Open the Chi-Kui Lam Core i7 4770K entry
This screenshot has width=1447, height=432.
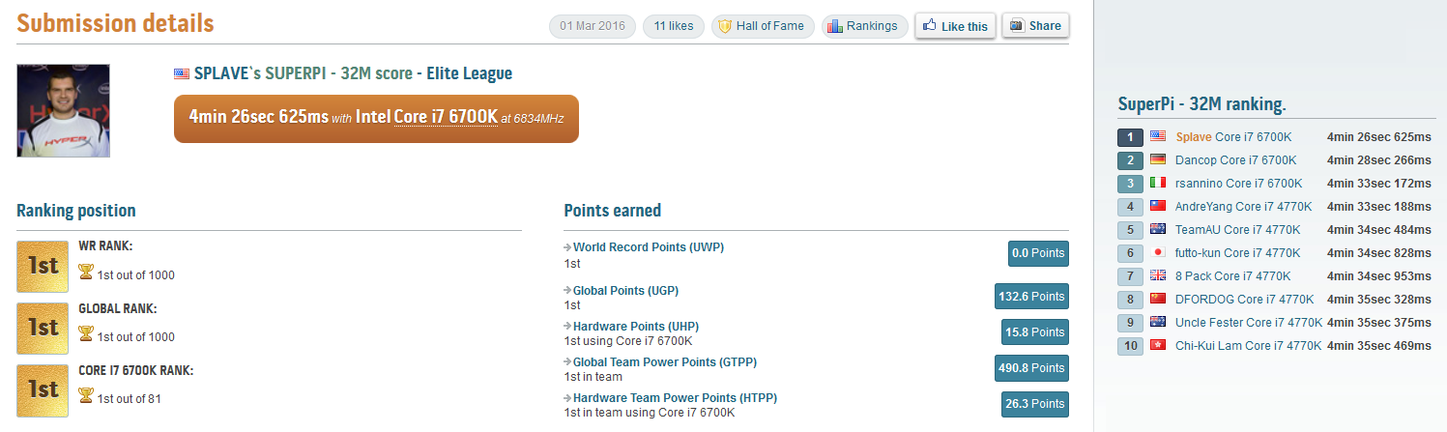(1248, 346)
